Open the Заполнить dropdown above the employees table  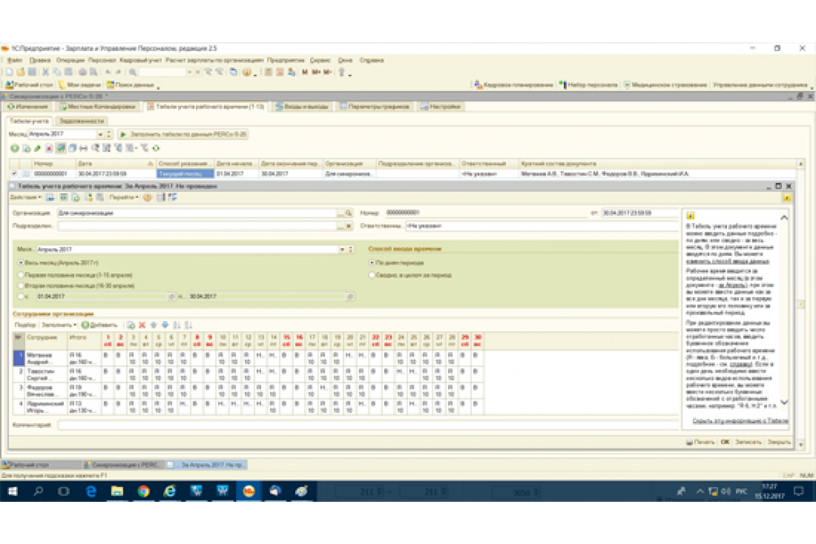(x=58, y=325)
